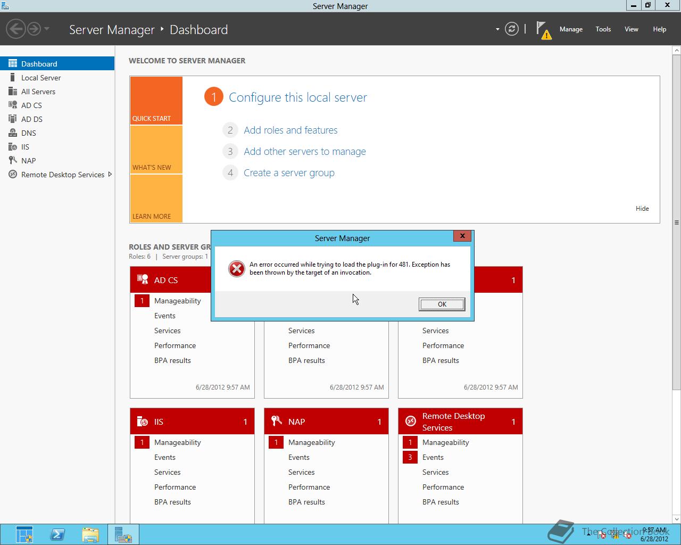Select the QUICK START tile
681x545 pixels.
[x=156, y=101]
